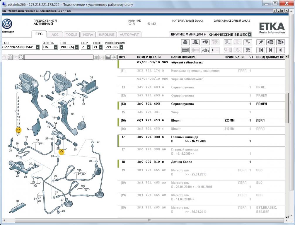This screenshot has width=295, height=225.
Task: Click highlighted callout 17 near master cylinder
Action: click(61, 152)
